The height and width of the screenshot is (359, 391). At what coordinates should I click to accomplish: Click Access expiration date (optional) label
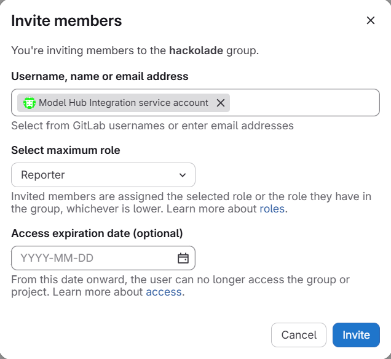click(97, 233)
